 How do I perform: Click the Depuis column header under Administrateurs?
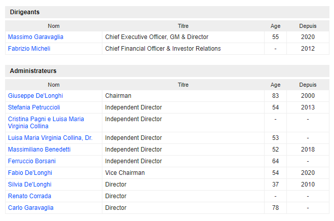(x=308, y=85)
